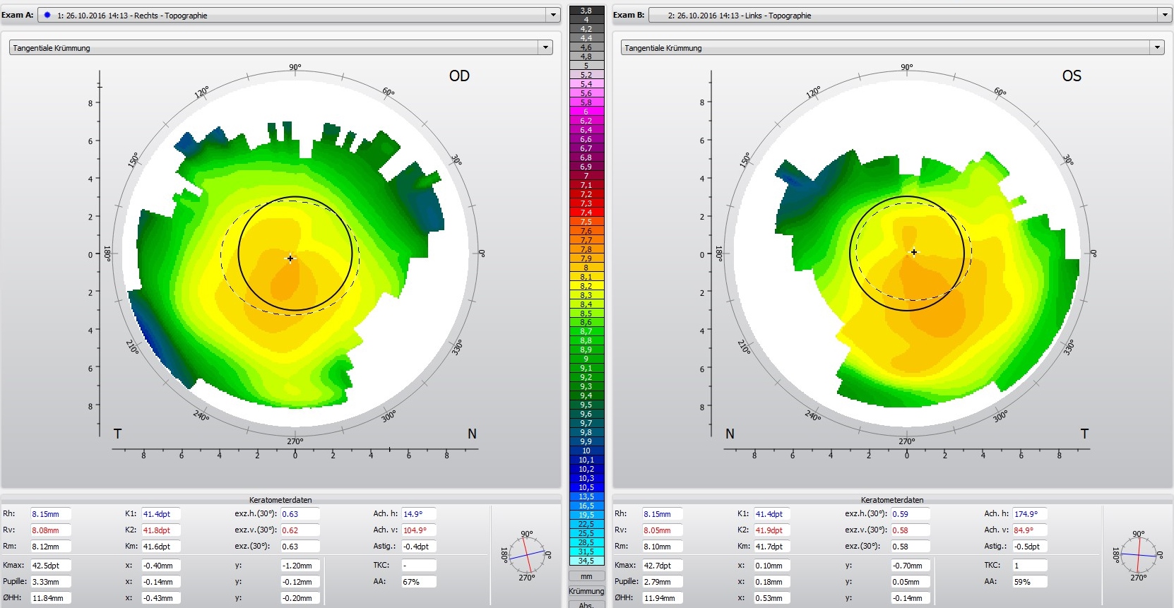Select the 13,5 swatch on color scale
This screenshot has width=1174, height=608.
(586, 496)
